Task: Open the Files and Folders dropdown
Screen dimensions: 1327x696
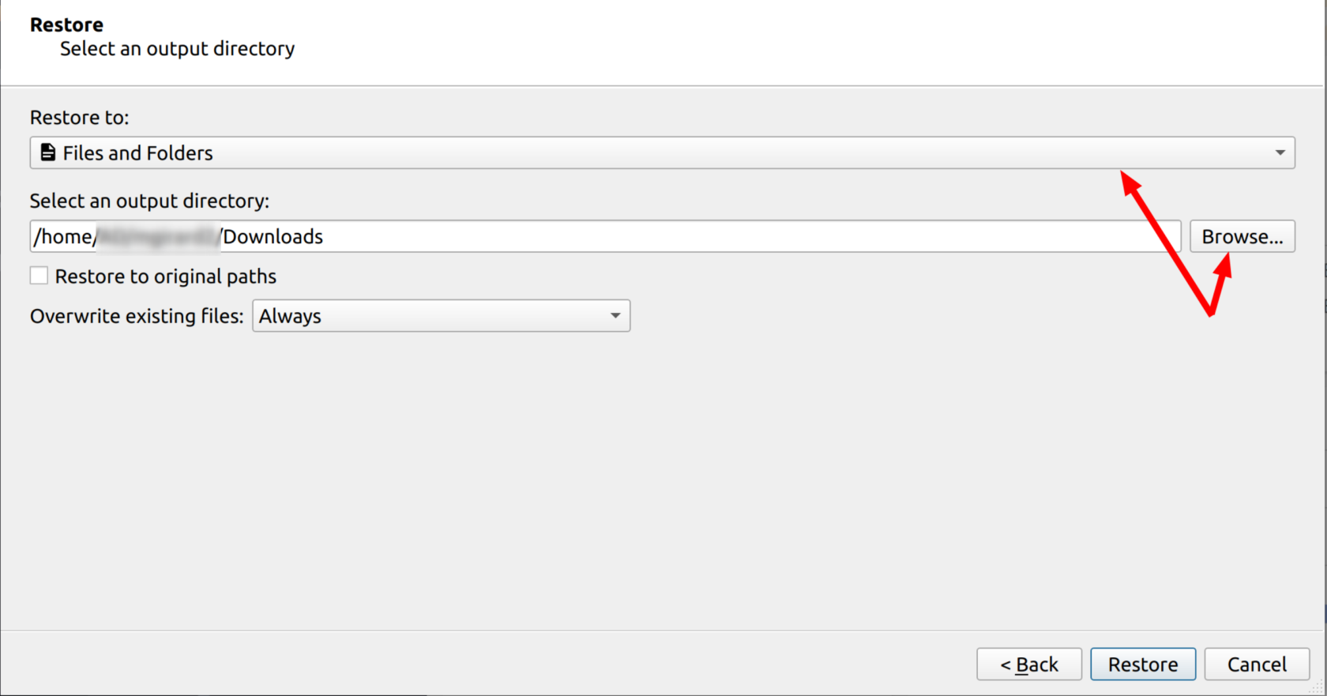Action: click(662, 152)
